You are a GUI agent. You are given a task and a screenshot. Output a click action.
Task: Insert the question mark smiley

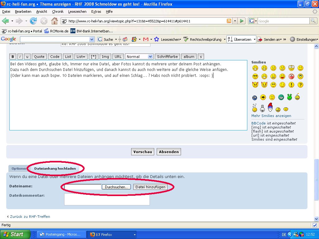click(300, 85)
